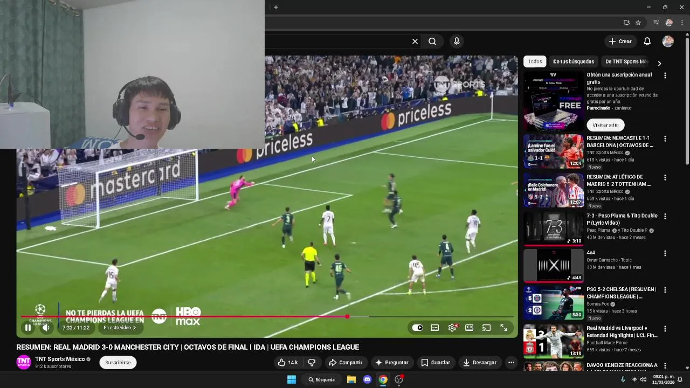Select 'De tus búsquedas' filter chip
The height and width of the screenshot is (388, 690).
574,61
